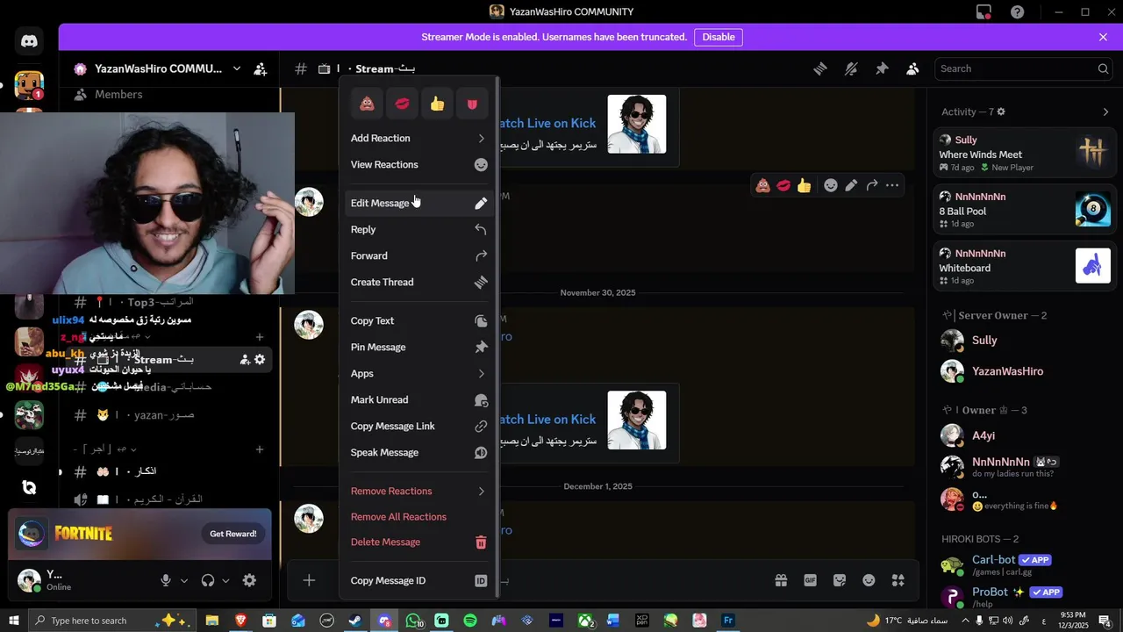
Task: Click the lips emoji quick reaction in context menu
Action: pos(402,104)
